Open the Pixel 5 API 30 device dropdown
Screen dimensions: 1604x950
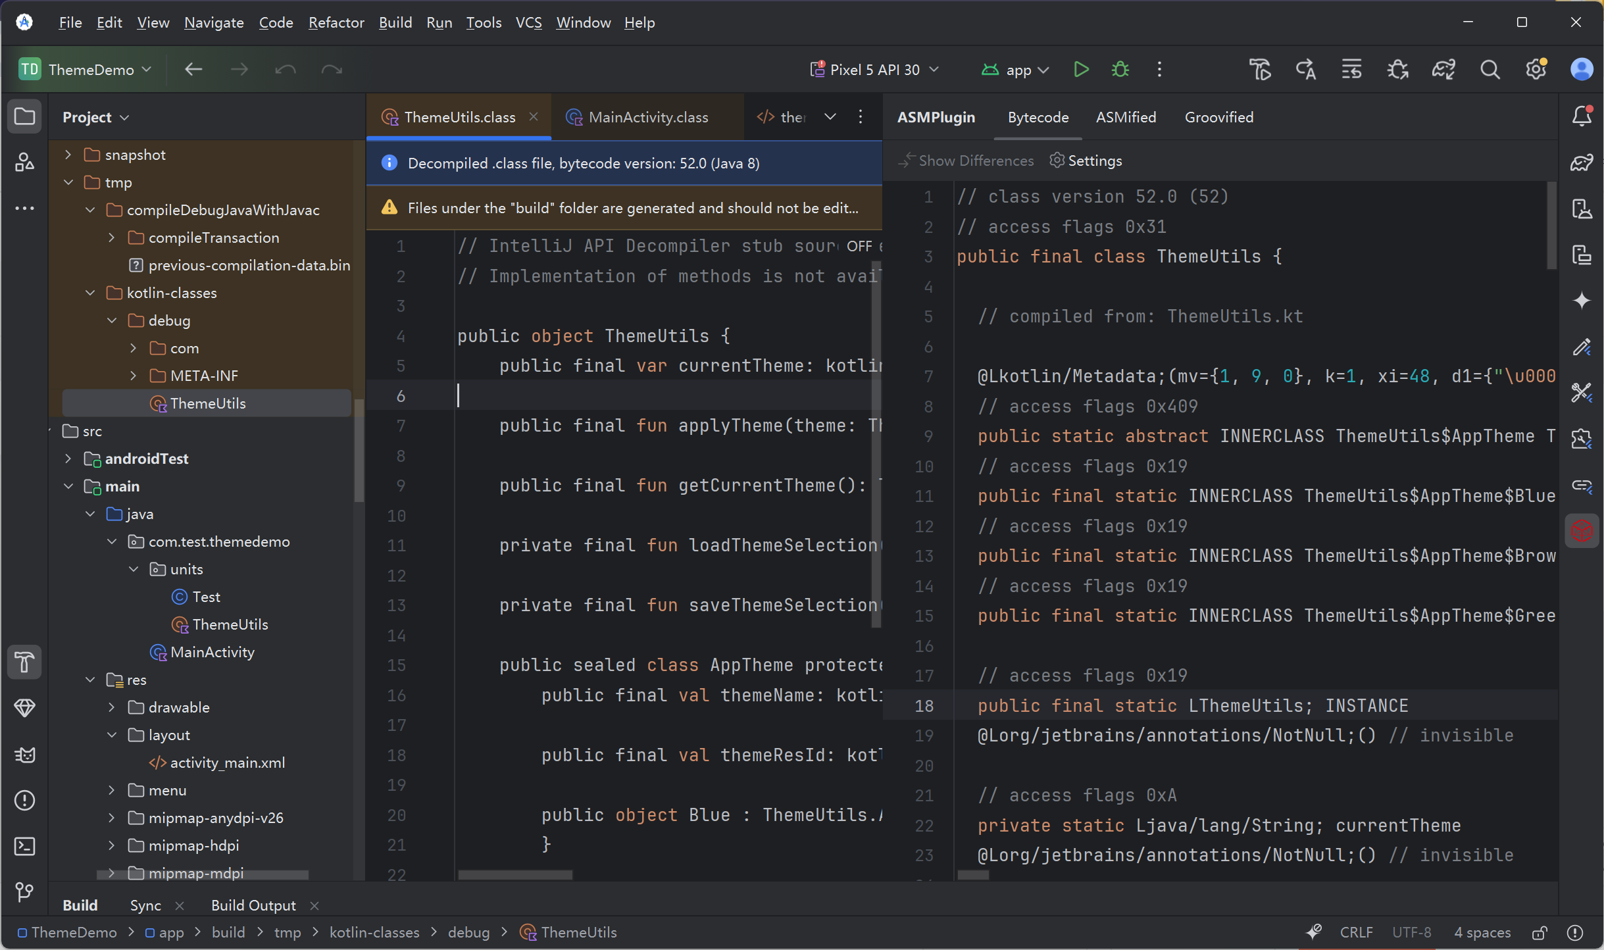pyautogui.click(x=875, y=69)
